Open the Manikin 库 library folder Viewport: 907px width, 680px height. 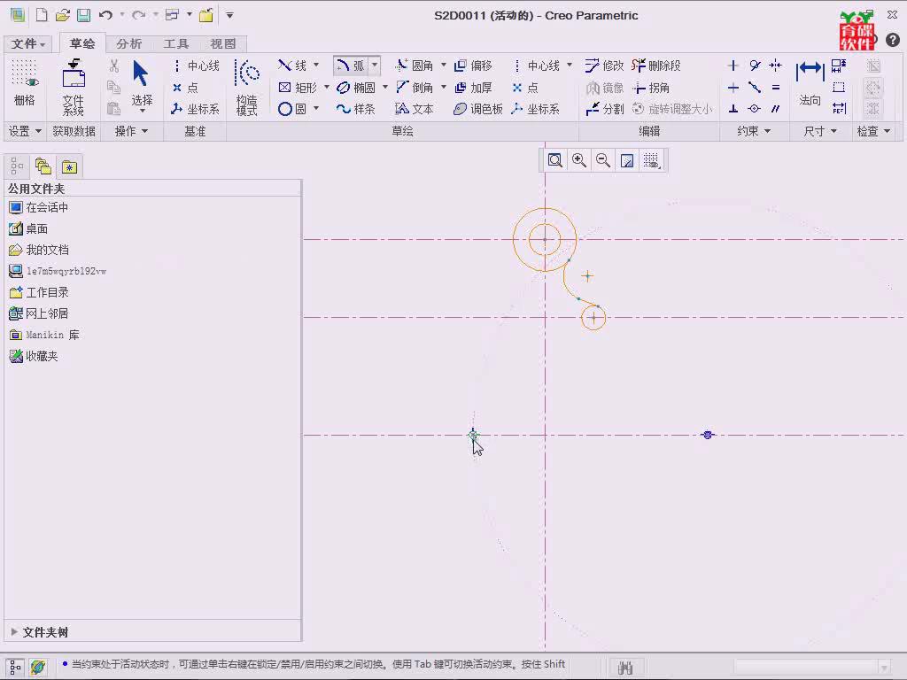44,335
